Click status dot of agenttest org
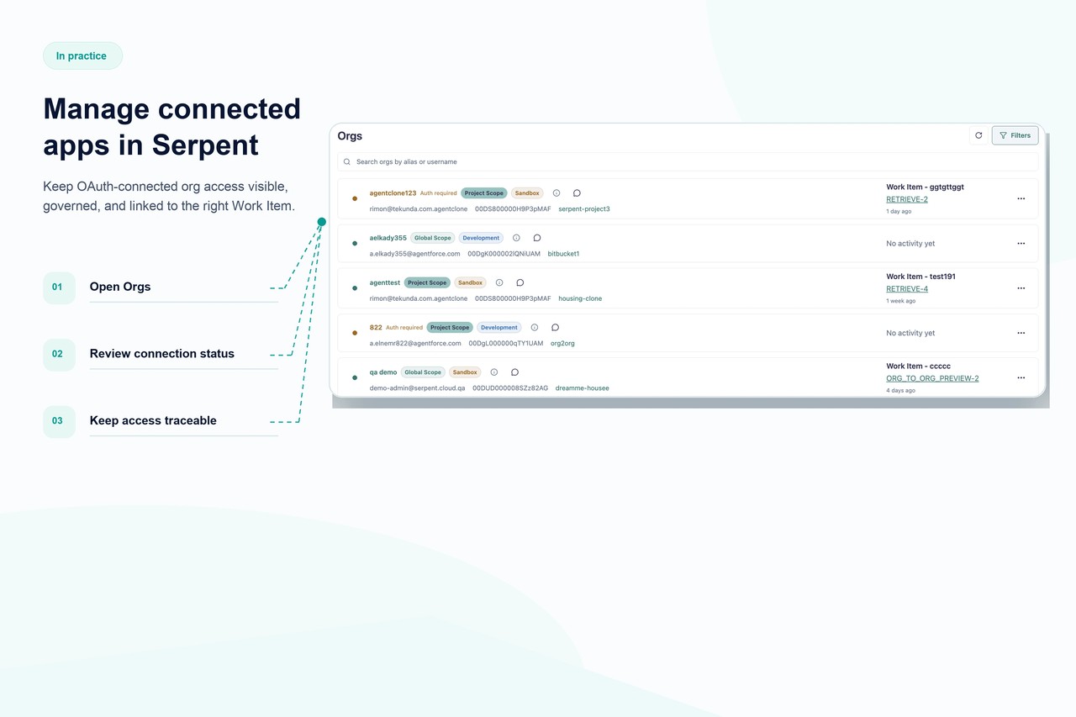This screenshot has height=717, width=1076. [x=355, y=288]
